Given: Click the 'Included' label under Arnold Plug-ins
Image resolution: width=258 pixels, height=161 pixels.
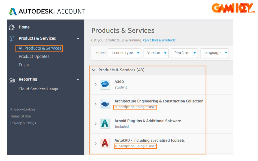Looking at the screenshot, I should click(x=122, y=127).
